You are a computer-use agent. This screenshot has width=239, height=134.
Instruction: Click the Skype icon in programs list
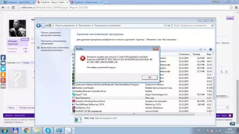(73, 95)
